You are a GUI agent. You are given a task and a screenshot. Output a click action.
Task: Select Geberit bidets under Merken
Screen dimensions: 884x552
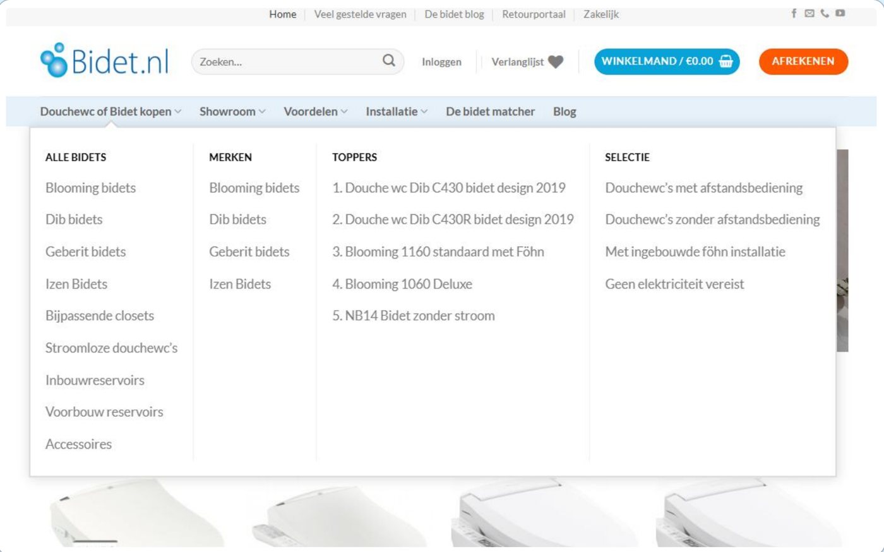[249, 252]
